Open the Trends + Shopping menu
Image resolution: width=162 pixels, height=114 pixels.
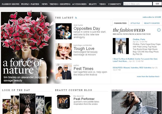tap(60, 4)
